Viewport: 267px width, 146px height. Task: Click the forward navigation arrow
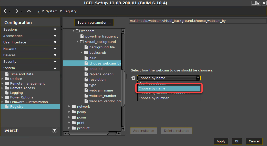click(17, 11)
